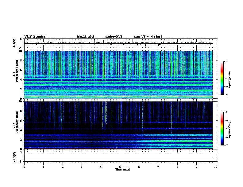The height and width of the screenshot is (187, 243).
Task: Click the time axis tick label 4
Action: [x=101, y=167]
